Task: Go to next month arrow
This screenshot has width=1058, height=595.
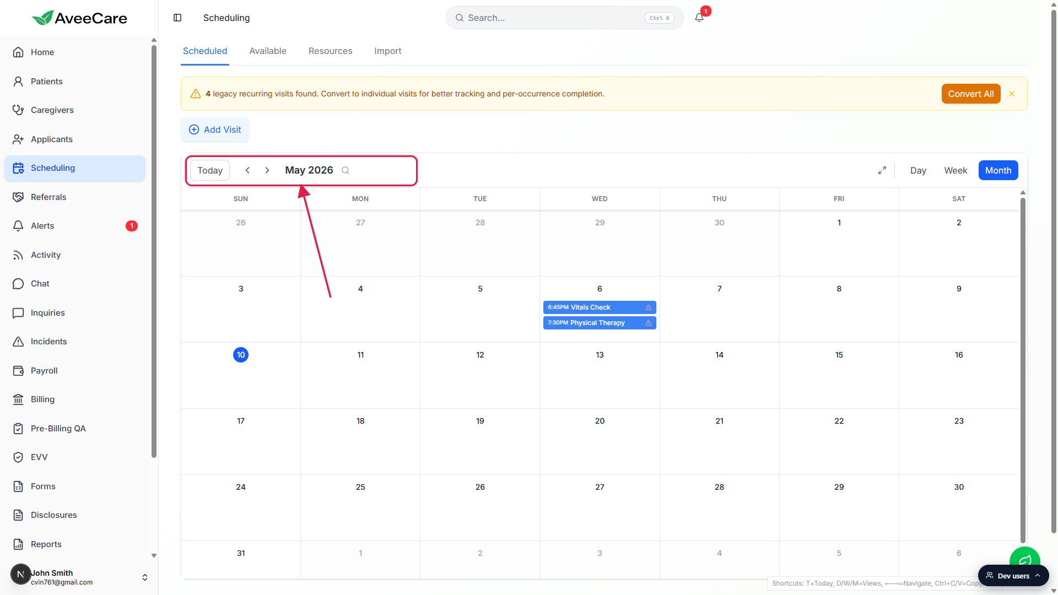Action: click(x=267, y=170)
